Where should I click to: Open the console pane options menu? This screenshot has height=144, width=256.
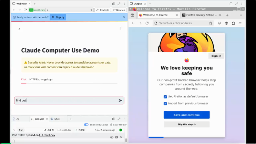tap(124, 119)
